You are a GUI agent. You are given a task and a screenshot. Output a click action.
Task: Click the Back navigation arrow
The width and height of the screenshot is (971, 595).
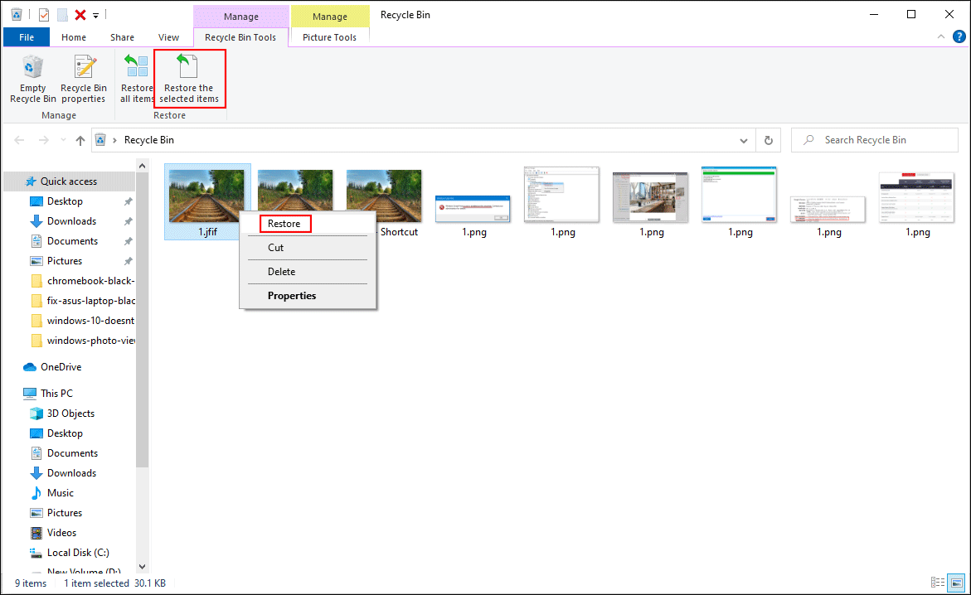point(19,141)
